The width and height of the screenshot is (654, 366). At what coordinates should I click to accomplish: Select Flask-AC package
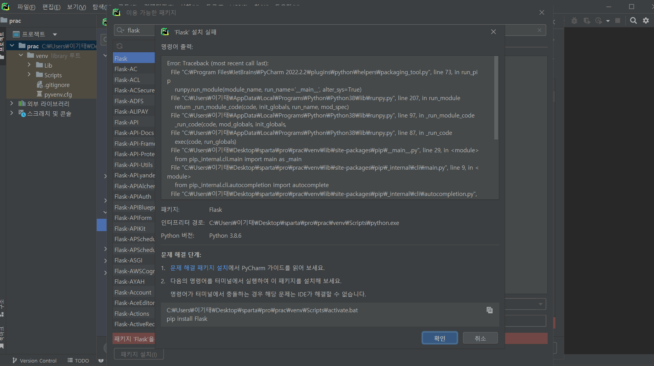pos(134,69)
